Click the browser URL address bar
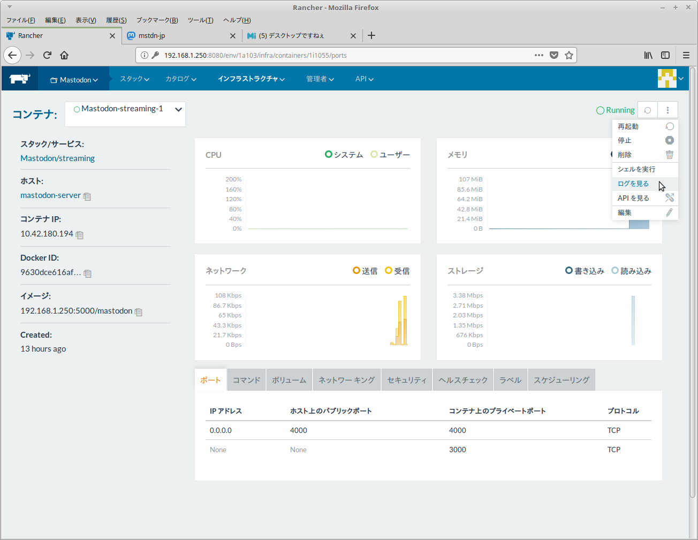698x540 pixels. 343,55
